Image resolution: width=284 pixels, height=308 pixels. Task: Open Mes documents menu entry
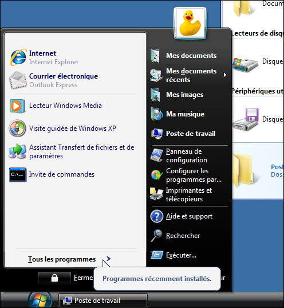tap(189, 56)
